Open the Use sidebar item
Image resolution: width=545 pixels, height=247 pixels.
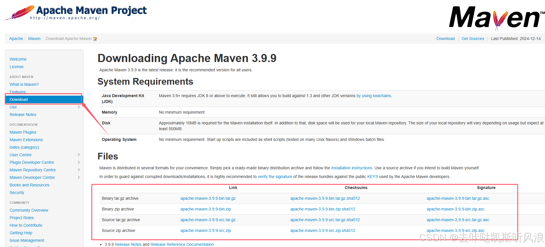pyautogui.click(x=13, y=107)
